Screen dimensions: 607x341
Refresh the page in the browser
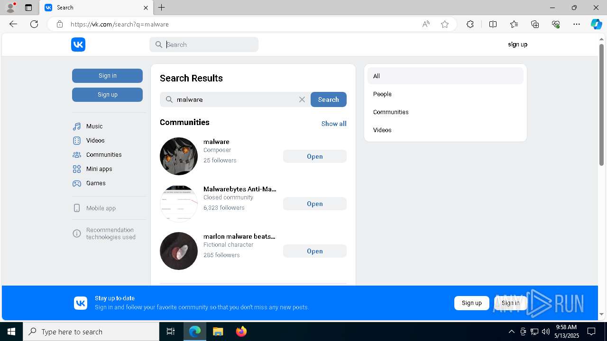[x=34, y=24]
